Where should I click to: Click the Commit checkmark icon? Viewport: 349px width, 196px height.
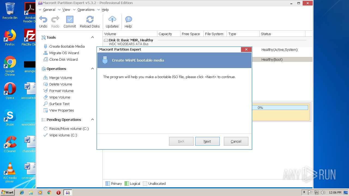(x=70, y=19)
